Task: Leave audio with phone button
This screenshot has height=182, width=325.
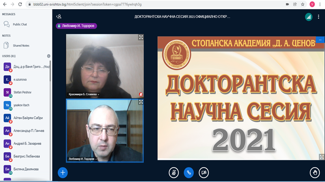Action: click(189, 173)
